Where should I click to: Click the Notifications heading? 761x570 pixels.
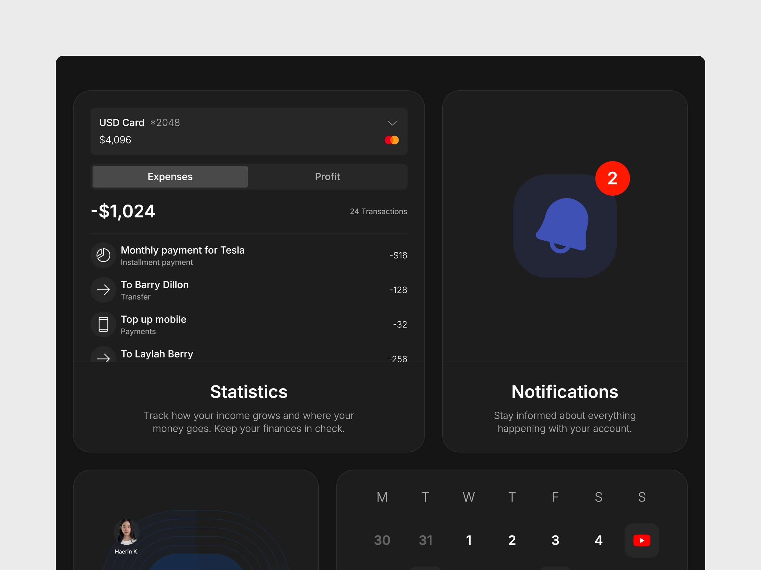tap(564, 392)
